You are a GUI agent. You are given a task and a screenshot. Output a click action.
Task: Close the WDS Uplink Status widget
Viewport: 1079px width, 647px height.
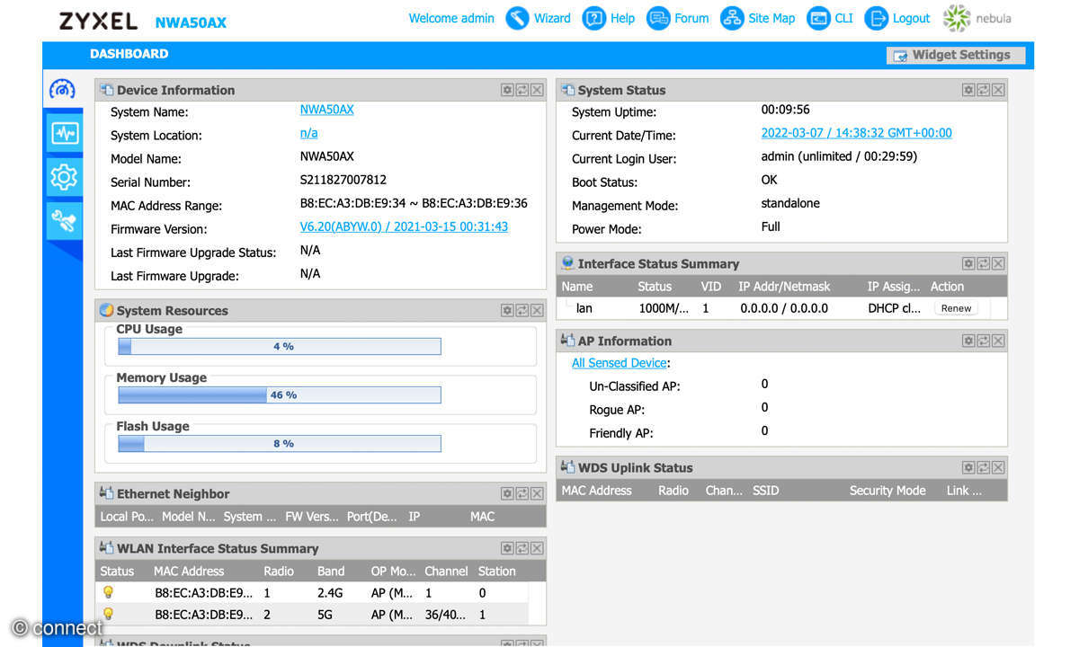pos(998,467)
